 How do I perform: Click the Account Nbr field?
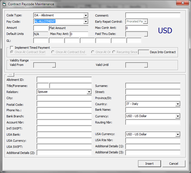coord(64,122)
